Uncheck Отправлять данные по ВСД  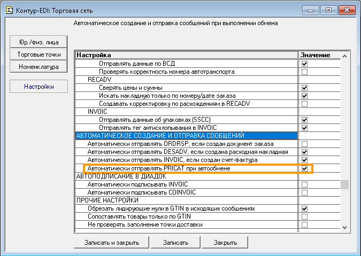click(x=304, y=64)
